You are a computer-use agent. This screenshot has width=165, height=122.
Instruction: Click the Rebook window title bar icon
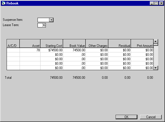[4, 3]
